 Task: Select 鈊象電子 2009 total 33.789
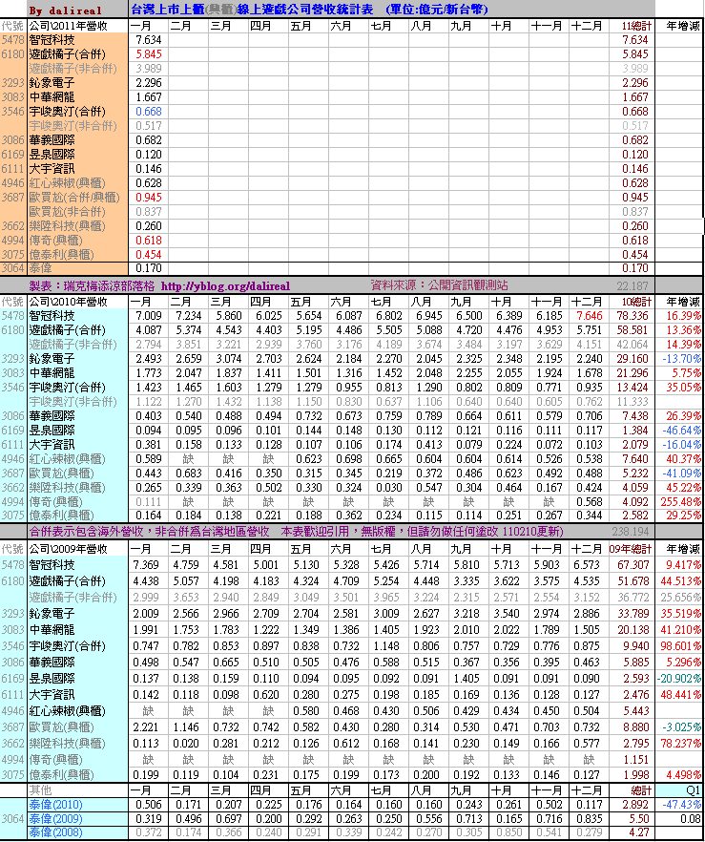coord(632,614)
